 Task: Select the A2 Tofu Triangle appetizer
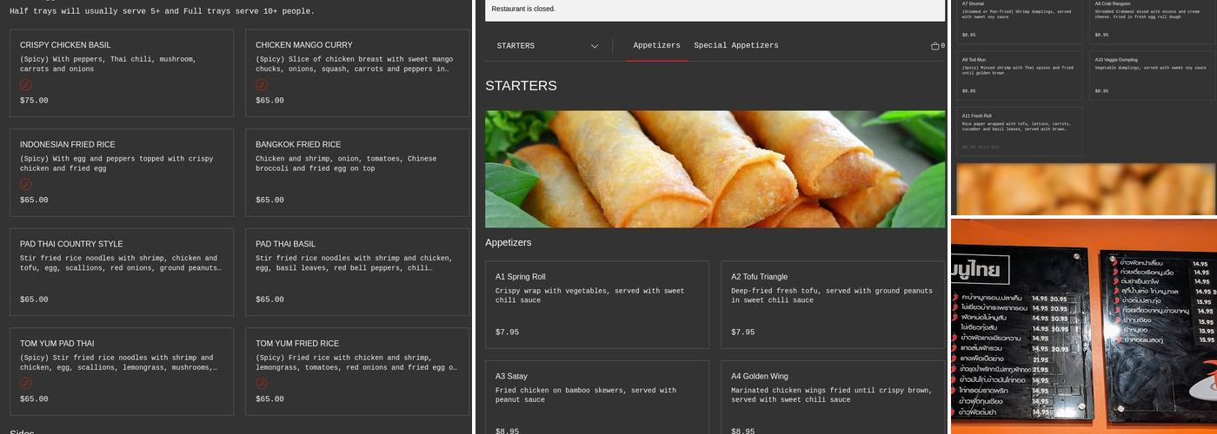coord(833,305)
